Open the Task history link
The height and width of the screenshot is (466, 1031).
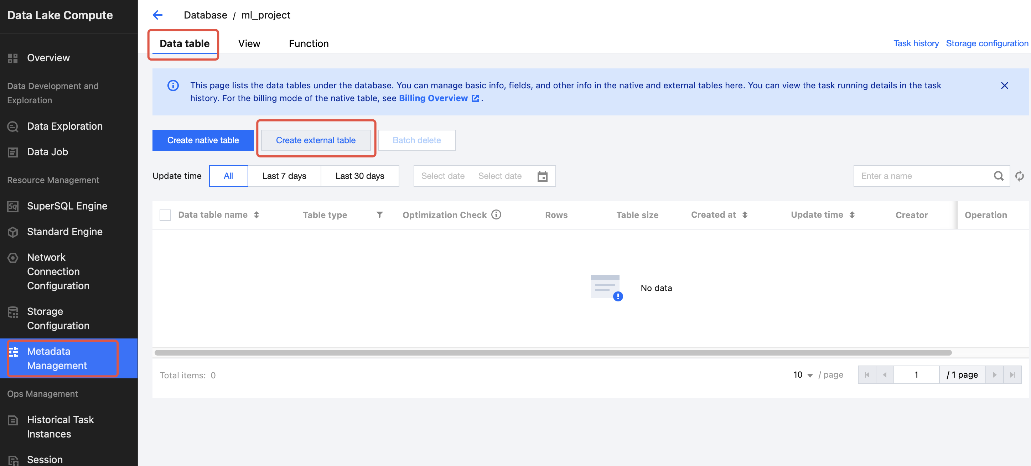tap(916, 43)
